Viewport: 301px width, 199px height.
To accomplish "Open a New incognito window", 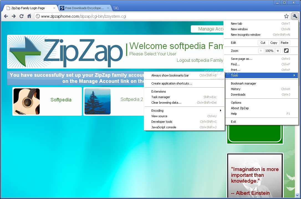I will point(261,35).
